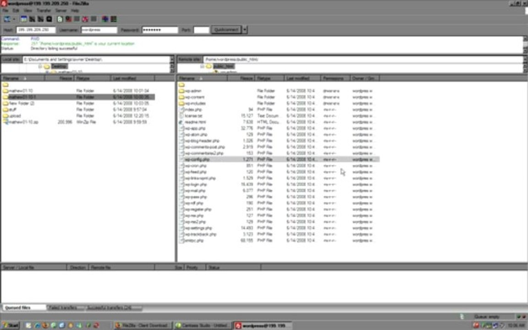The image size is (528, 330).
Task: Click the 'stuff' folder icon in local list
Action: pos(5,110)
